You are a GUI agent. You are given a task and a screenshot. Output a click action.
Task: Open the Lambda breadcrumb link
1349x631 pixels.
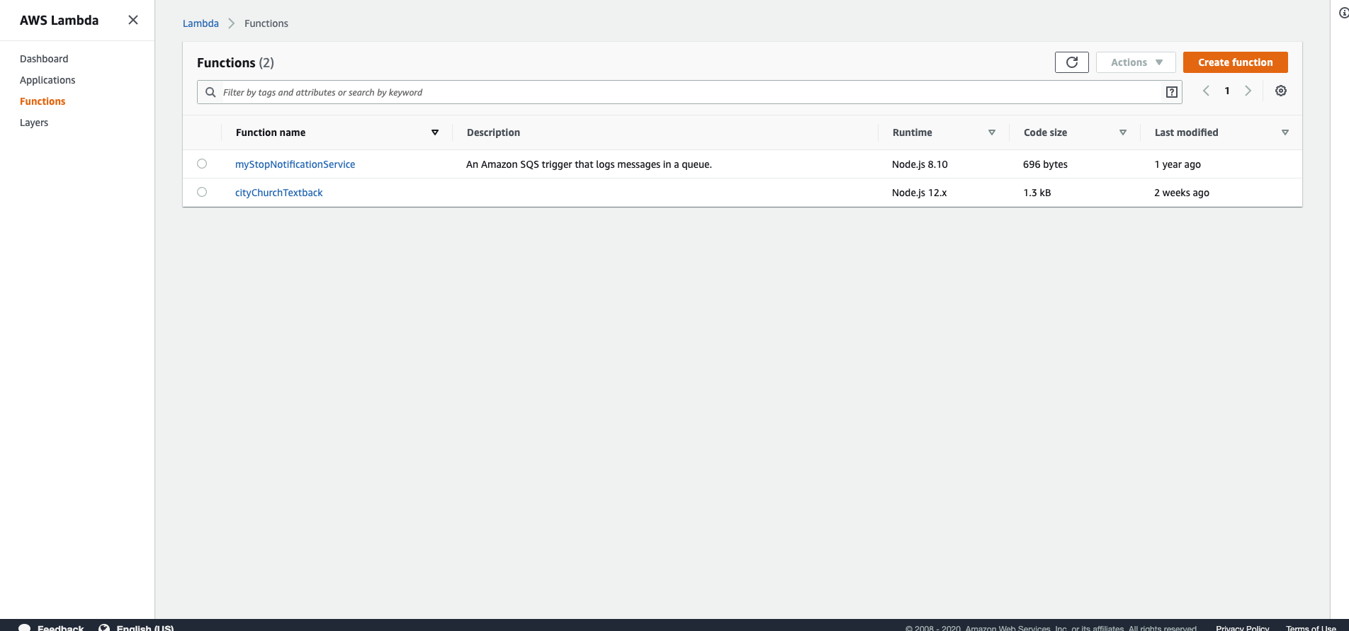click(x=201, y=23)
